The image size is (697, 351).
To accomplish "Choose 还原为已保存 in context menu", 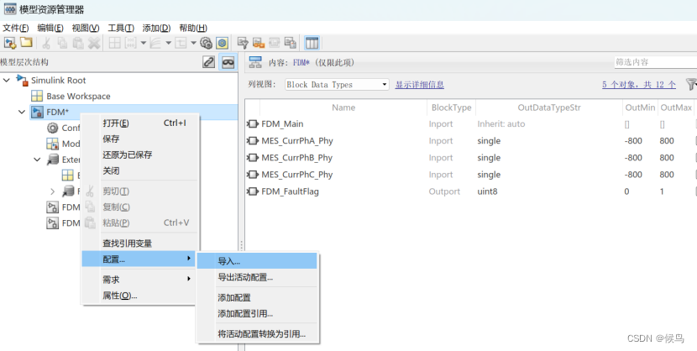I will click(140, 155).
